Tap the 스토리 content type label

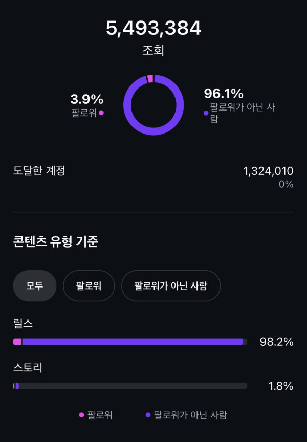tap(28, 367)
